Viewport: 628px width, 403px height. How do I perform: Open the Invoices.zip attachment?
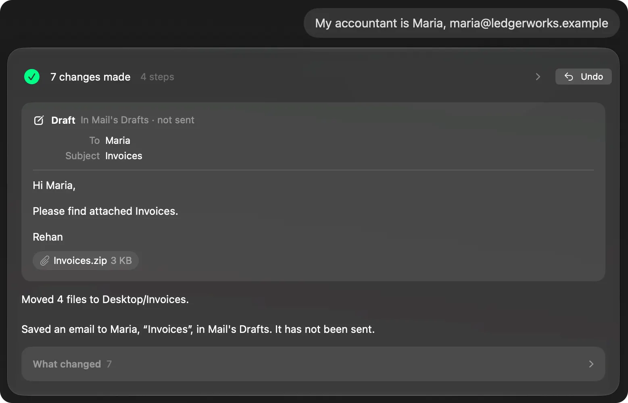86,261
